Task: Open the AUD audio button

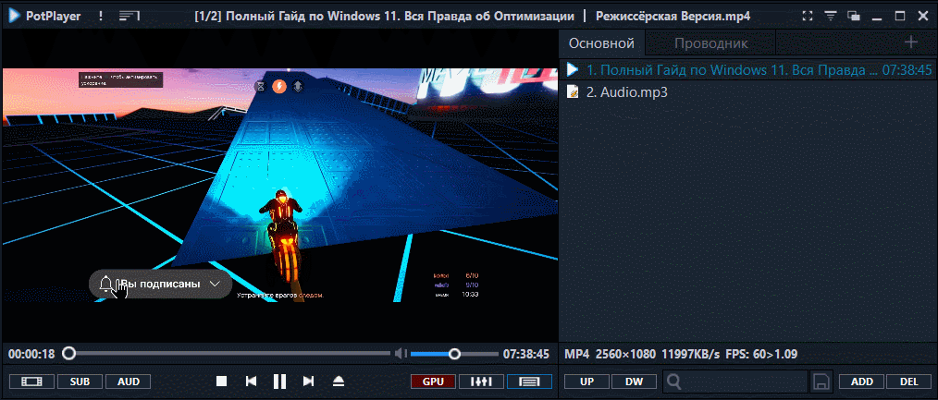Action: pos(128,381)
